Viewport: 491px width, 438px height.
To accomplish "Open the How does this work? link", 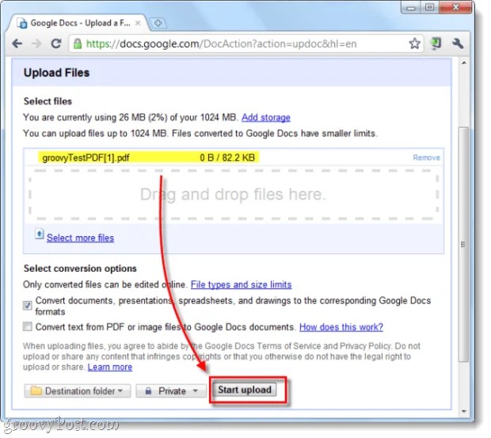I will [341, 327].
